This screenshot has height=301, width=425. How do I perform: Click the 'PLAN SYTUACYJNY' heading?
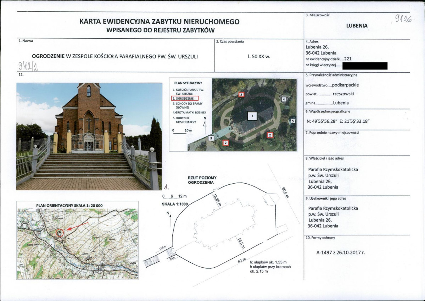[x=188, y=83]
